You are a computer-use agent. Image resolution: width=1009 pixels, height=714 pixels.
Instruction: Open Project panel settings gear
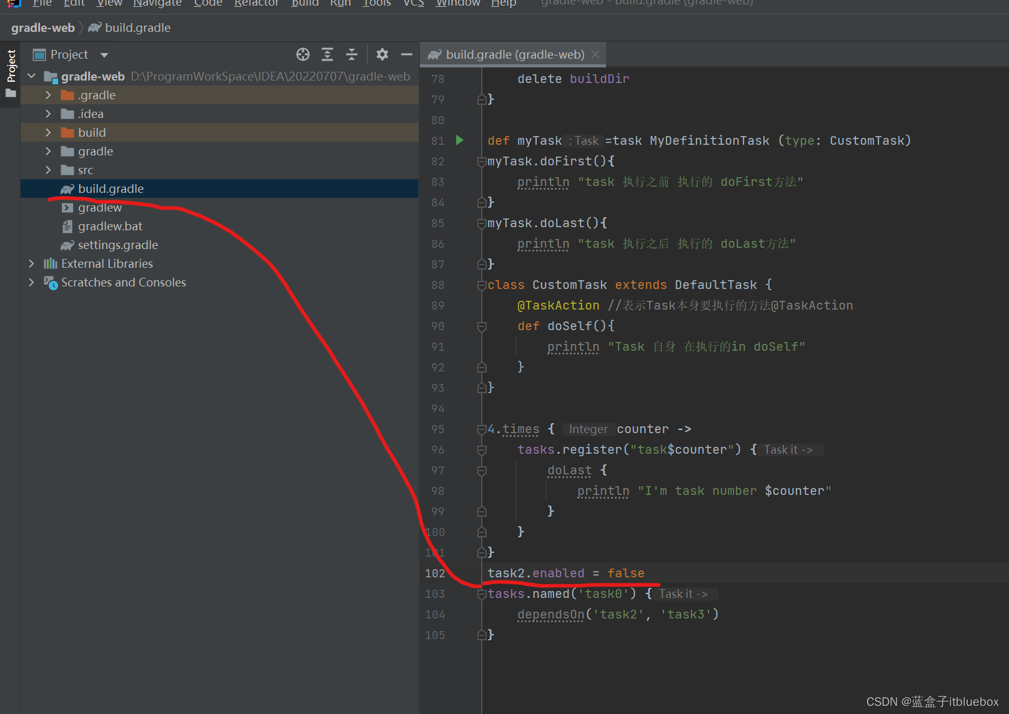click(x=382, y=54)
